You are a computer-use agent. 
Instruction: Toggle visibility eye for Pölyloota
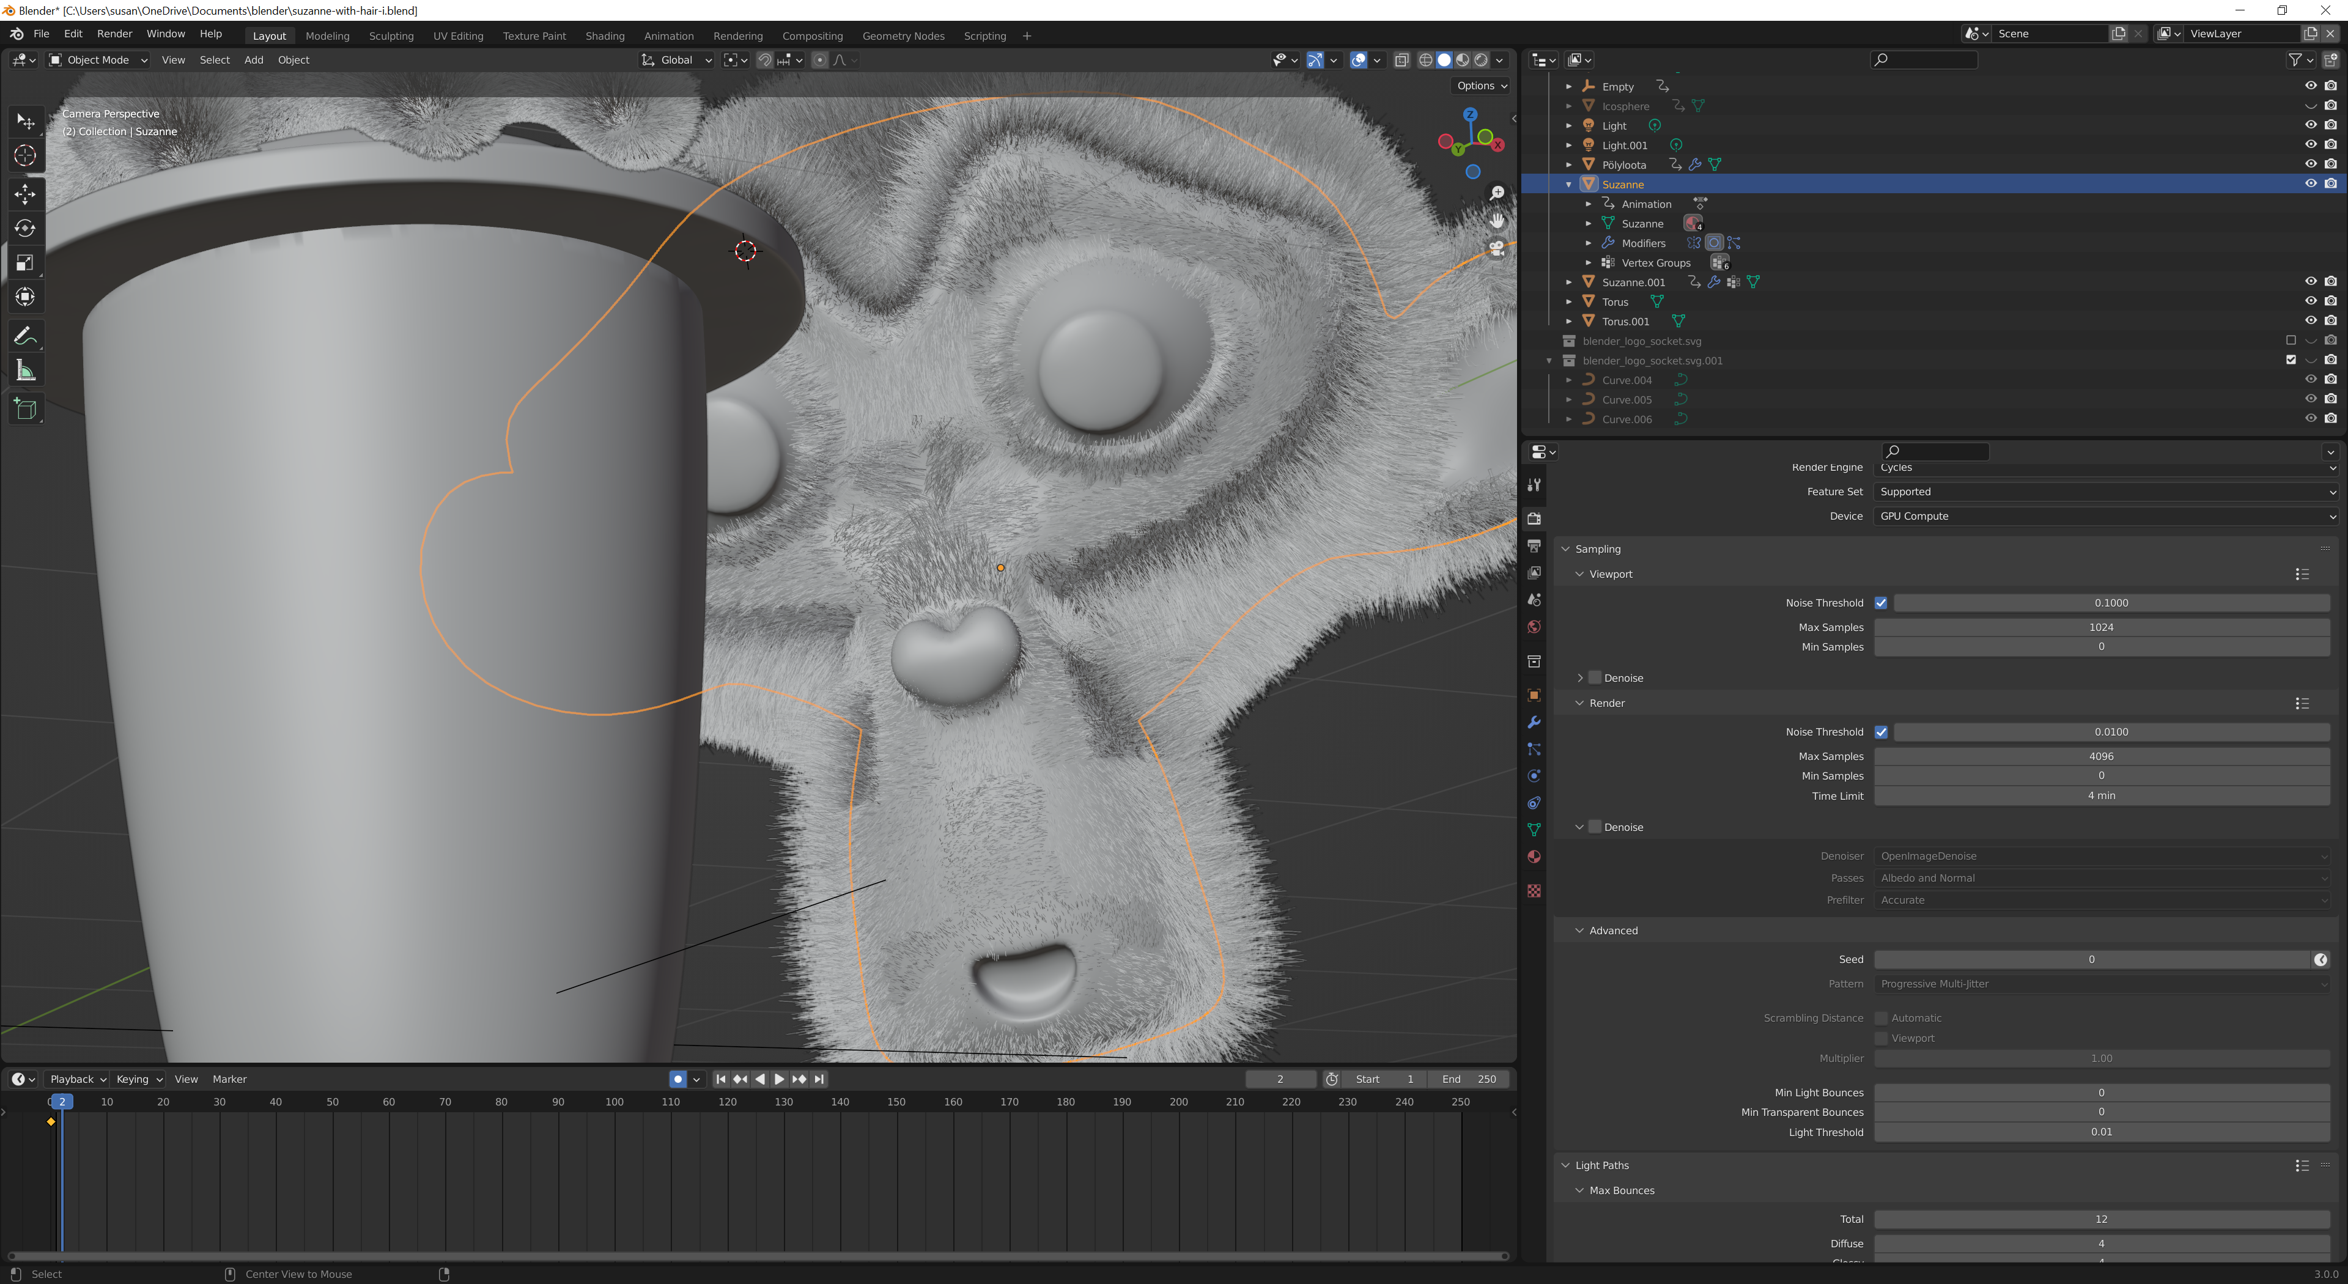pyautogui.click(x=2311, y=164)
